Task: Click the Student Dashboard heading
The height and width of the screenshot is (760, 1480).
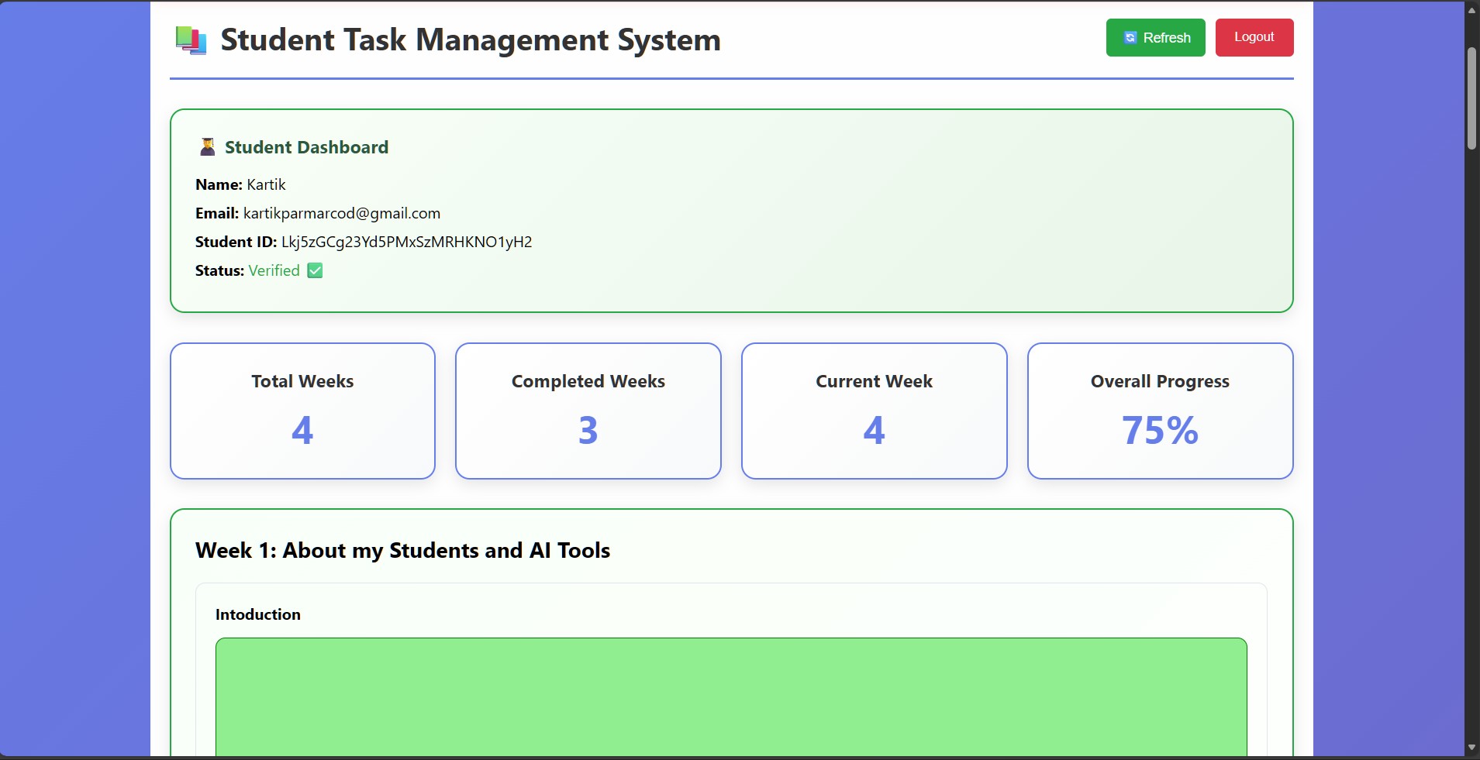Action: pyautogui.click(x=306, y=147)
